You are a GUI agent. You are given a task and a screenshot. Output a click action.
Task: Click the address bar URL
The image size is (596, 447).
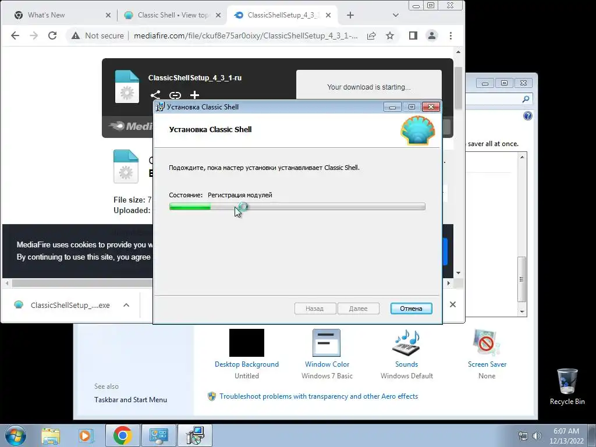click(246, 36)
